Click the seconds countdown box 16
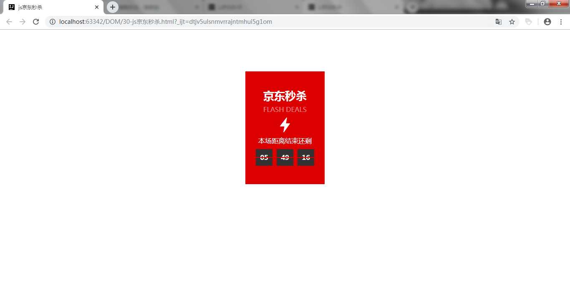570x304 pixels. 306,157
